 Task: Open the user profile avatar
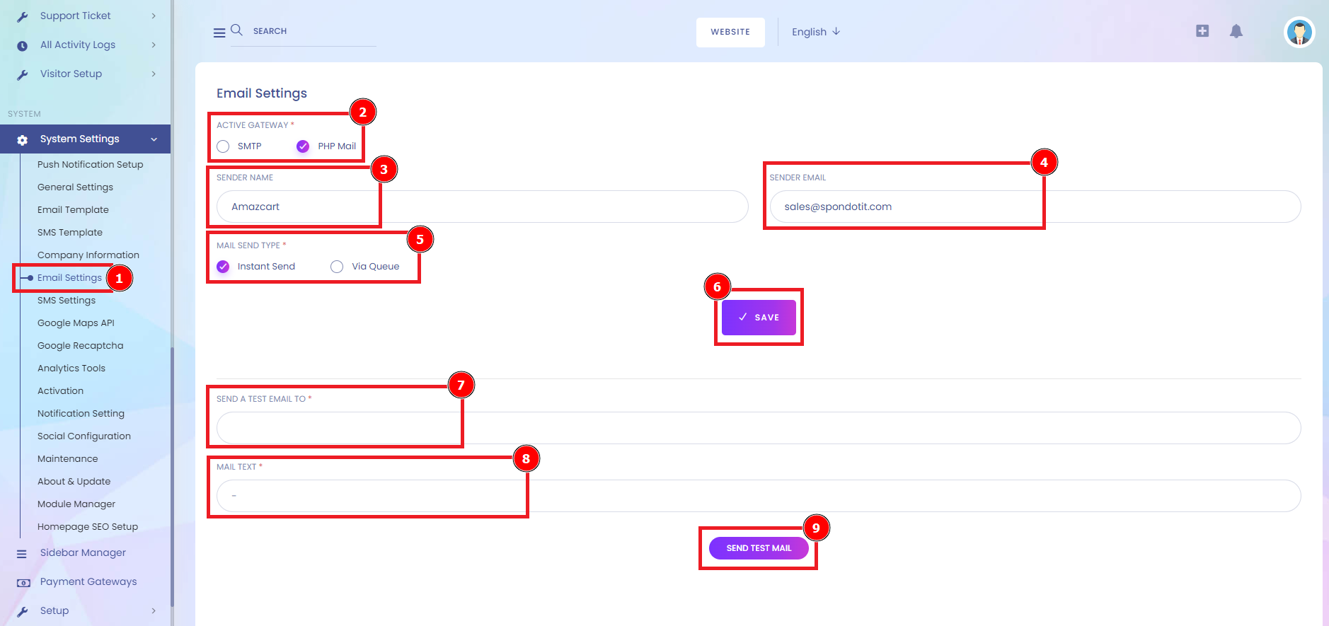pyautogui.click(x=1299, y=32)
